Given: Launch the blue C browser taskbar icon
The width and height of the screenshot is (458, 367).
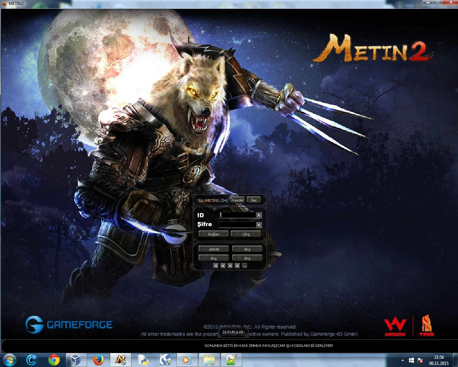Looking at the screenshot, I should [32, 360].
